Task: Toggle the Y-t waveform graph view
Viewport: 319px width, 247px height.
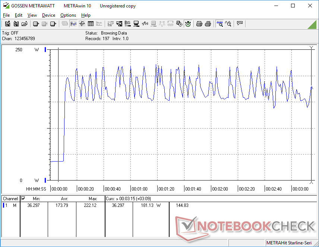Action: pyautogui.click(x=73, y=24)
